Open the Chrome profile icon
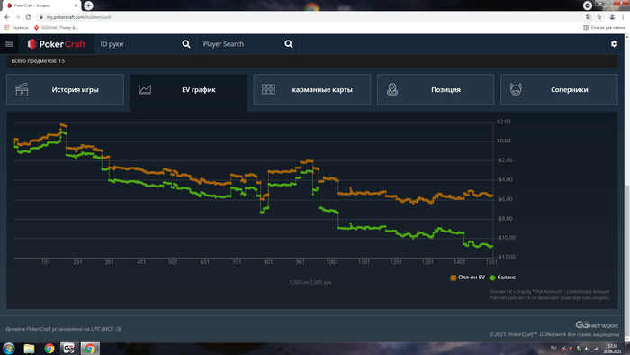Viewport: 630px width, 355px height. (x=612, y=17)
